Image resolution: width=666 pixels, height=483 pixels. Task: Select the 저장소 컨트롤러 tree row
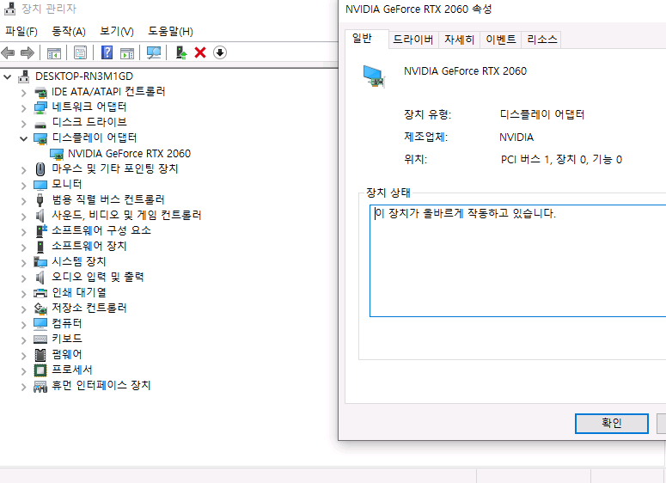(89, 308)
